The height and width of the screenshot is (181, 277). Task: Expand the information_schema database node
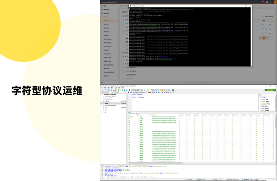pyautogui.click(x=102, y=97)
